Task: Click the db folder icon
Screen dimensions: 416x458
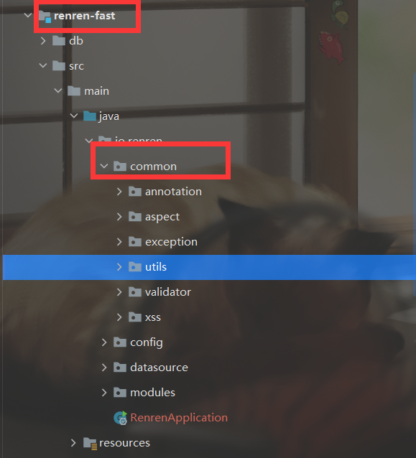Action: click(59, 41)
